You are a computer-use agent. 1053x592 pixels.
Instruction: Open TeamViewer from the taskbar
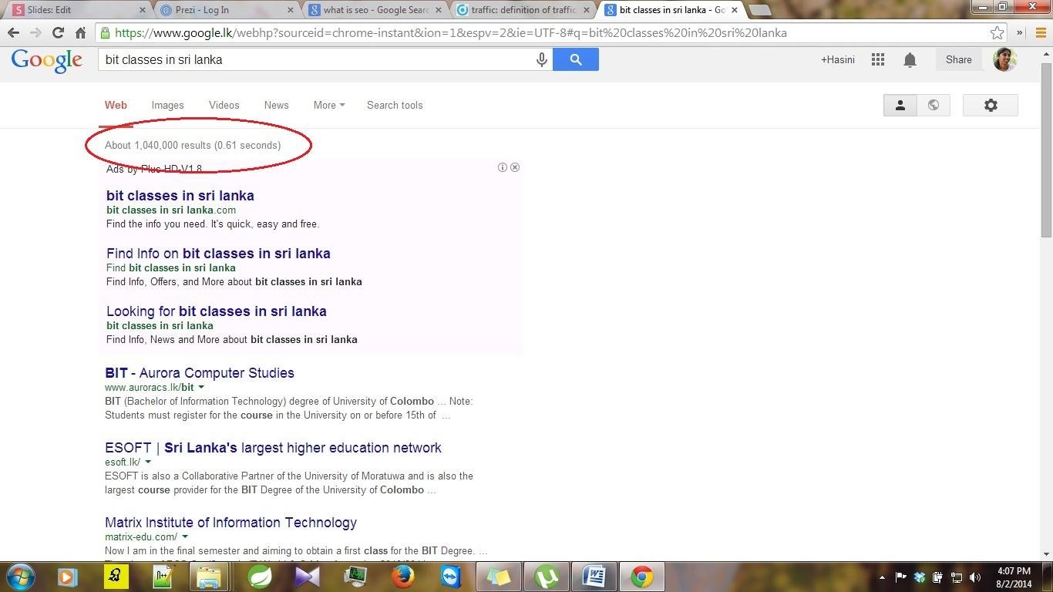[x=450, y=576]
